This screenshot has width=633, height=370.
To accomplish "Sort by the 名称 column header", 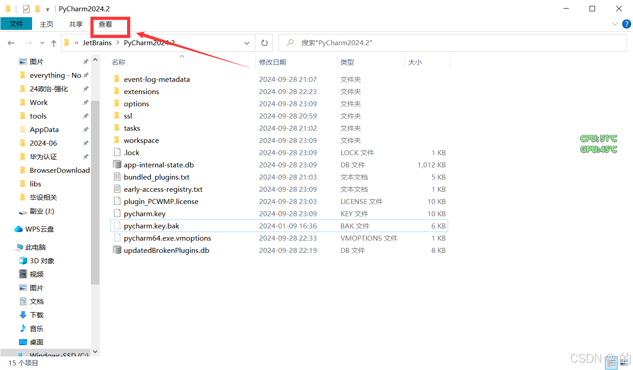I will point(118,62).
